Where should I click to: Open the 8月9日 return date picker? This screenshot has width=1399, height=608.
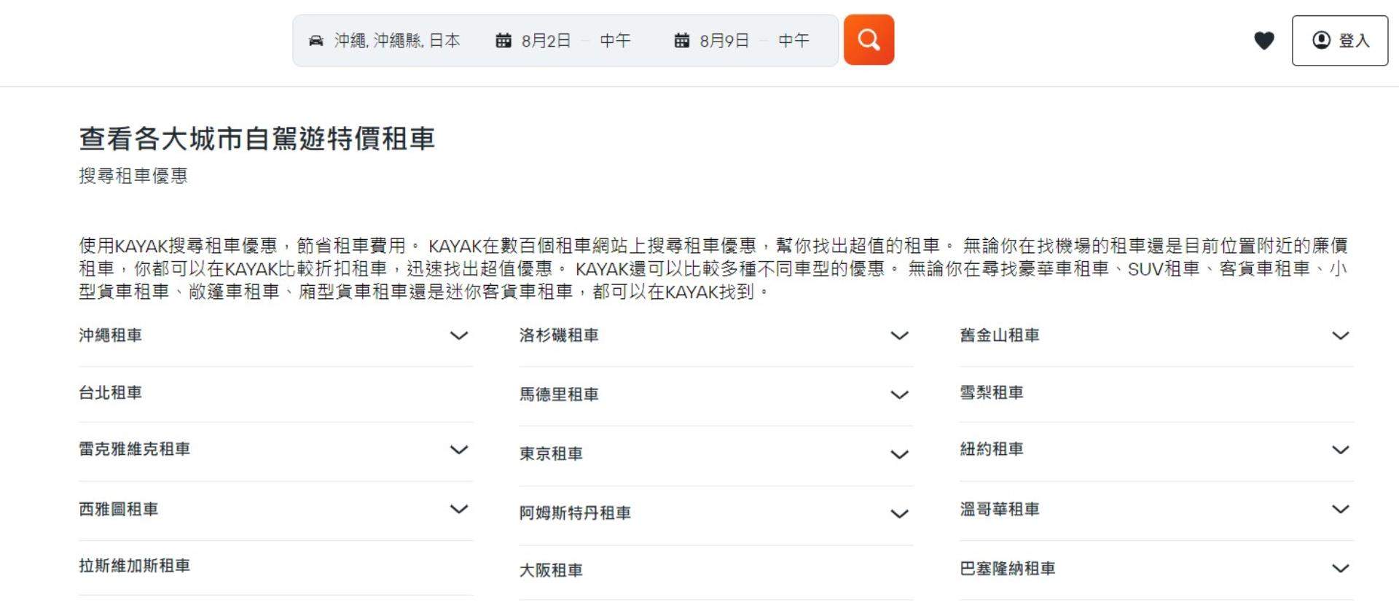point(724,41)
